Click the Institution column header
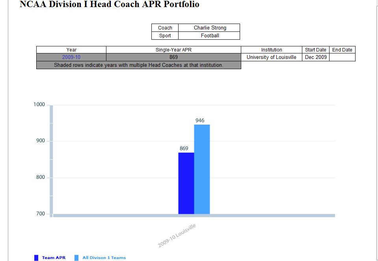 271,50
